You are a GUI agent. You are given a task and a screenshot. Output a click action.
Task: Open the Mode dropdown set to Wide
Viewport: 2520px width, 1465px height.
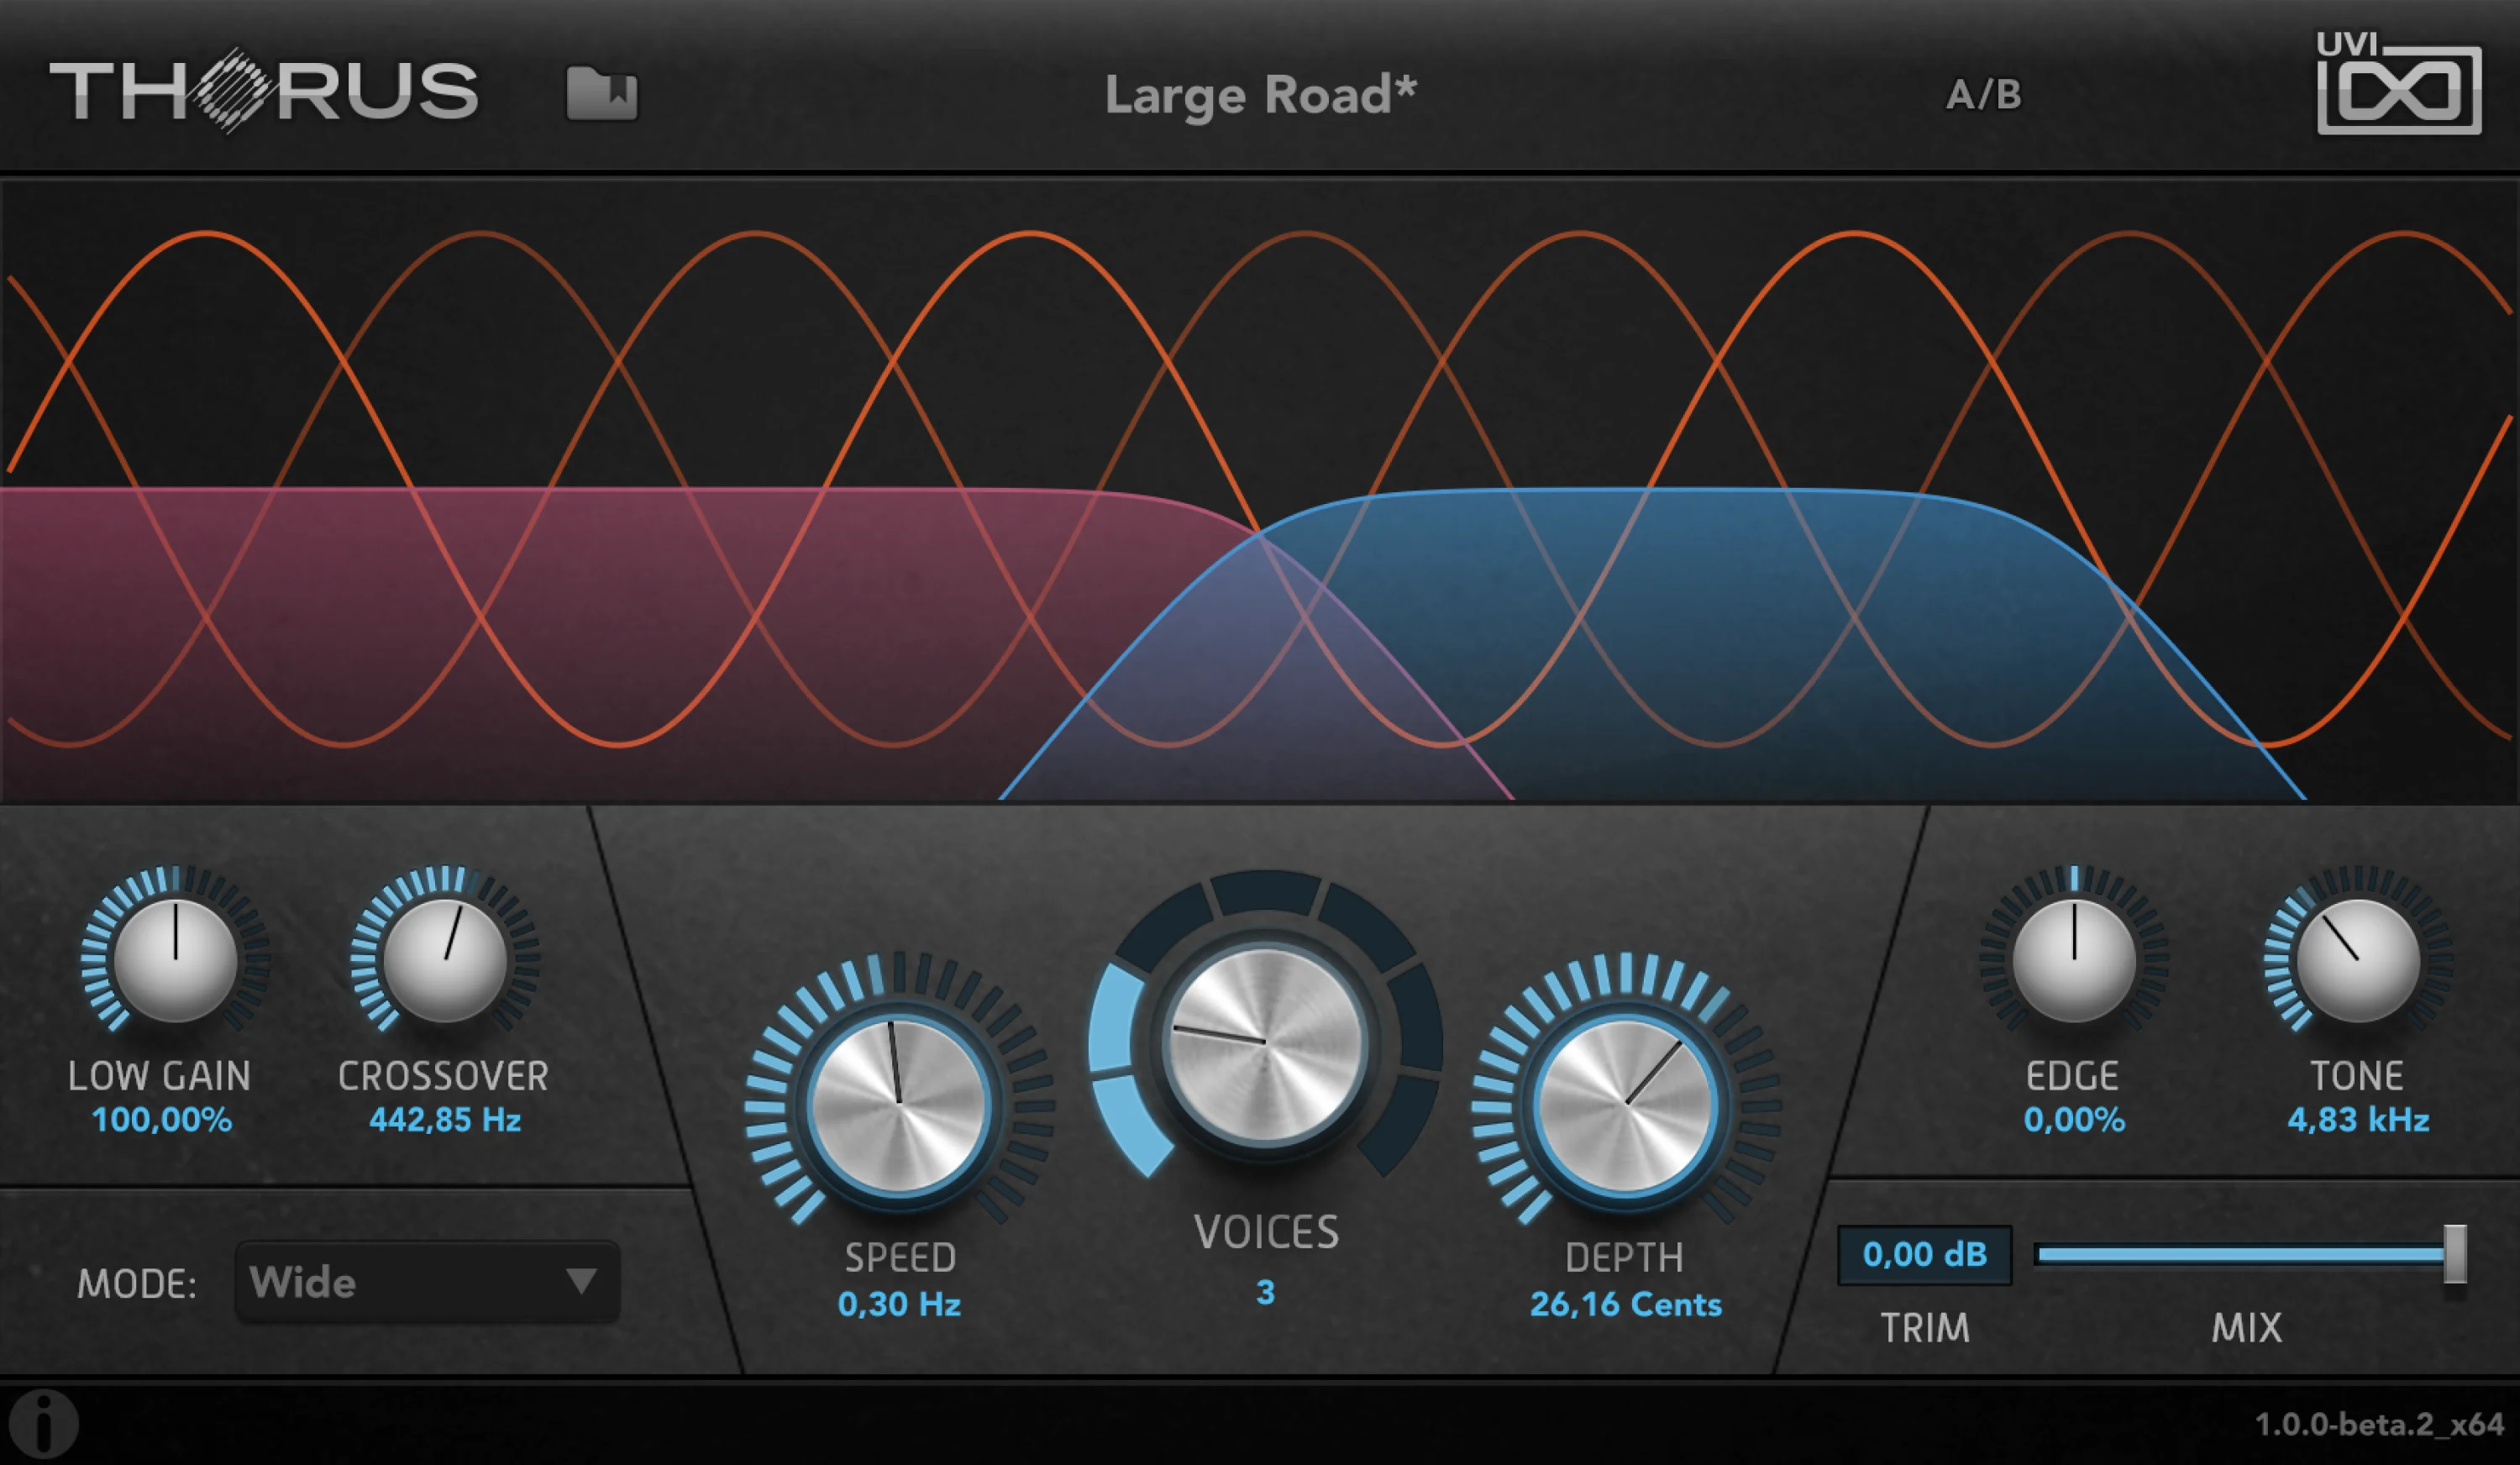coord(428,1282)
